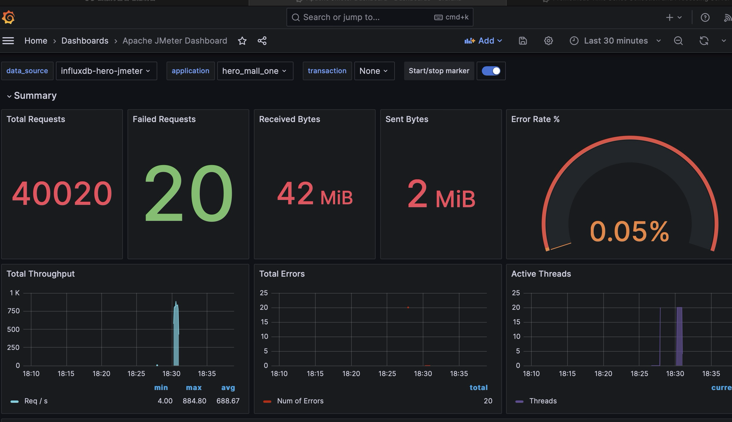Click the Error Rate % panel title
This screenshot has width=732, height=422.
coord(535,119)
